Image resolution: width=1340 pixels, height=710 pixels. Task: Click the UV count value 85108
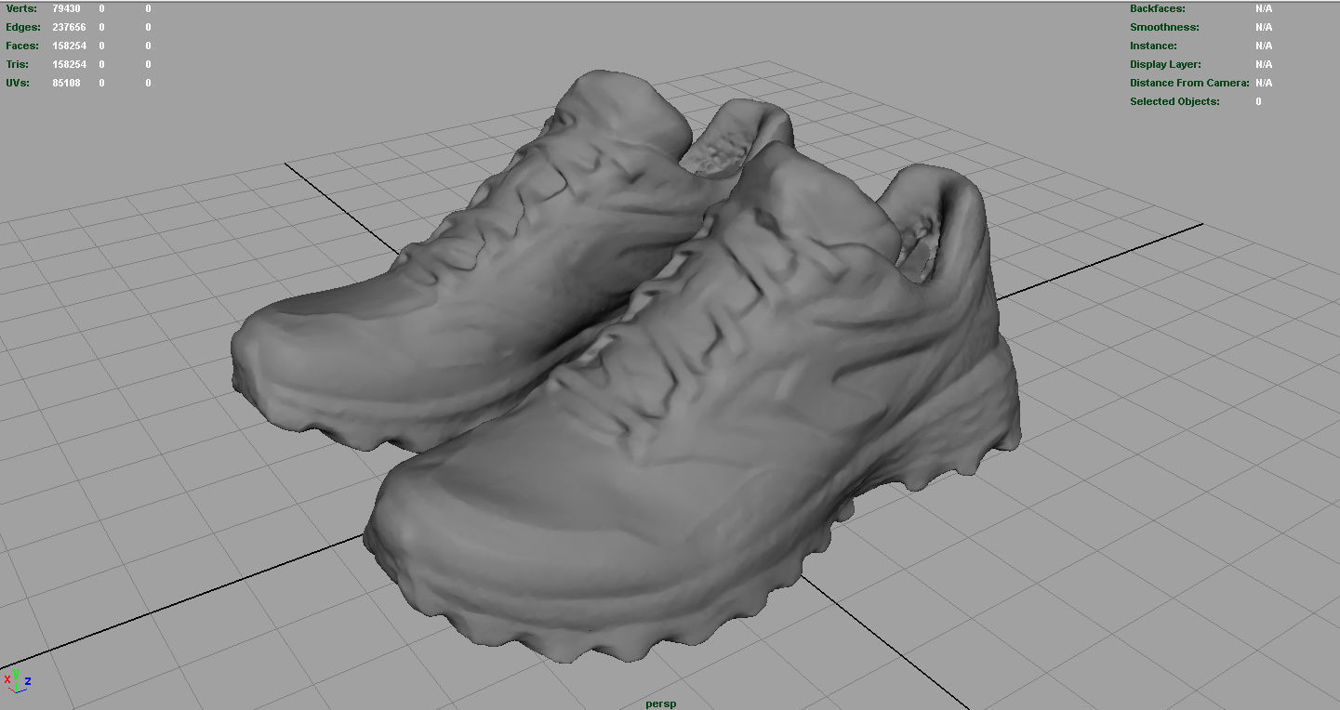(66, 83)
